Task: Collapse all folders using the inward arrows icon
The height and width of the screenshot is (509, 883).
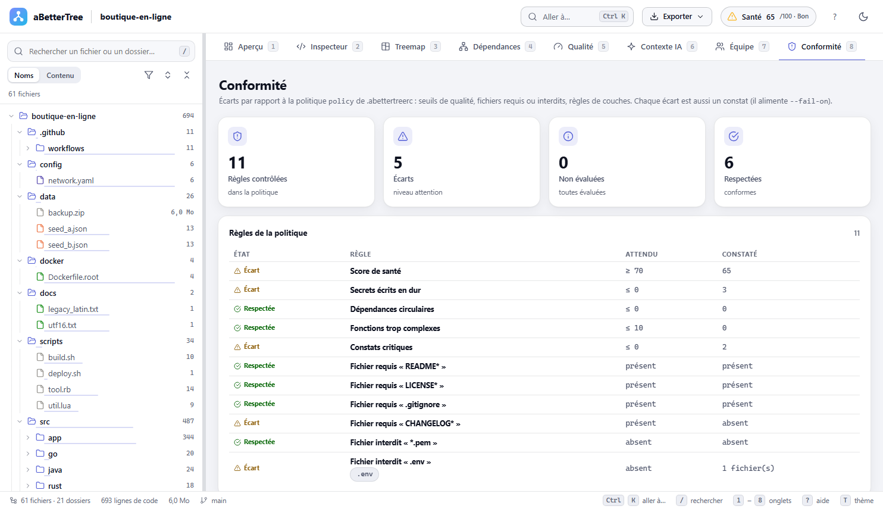Action: tap(187, 75)
